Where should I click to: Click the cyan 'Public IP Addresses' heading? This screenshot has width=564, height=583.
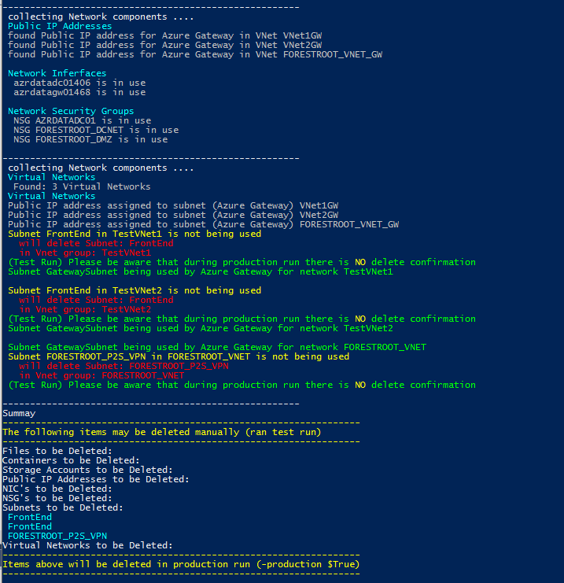[60, 26]
